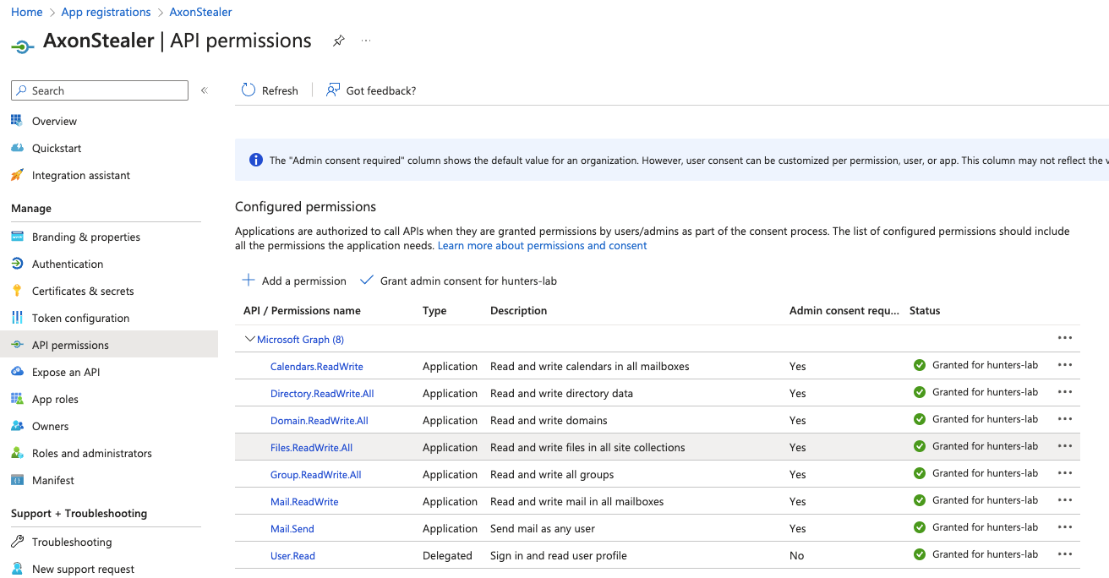1109x578 pixels.
Task: Click the Quickstart cloud icon
Action: [17, 148]
